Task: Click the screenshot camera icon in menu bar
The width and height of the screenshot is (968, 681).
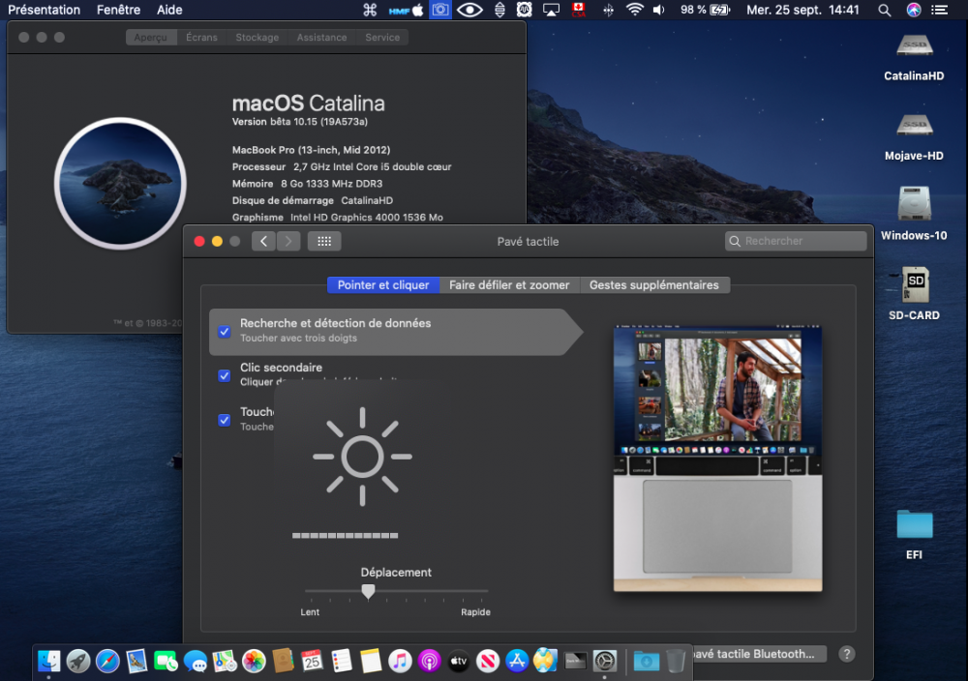Action: pyautogui.click(x=440, y=10)
